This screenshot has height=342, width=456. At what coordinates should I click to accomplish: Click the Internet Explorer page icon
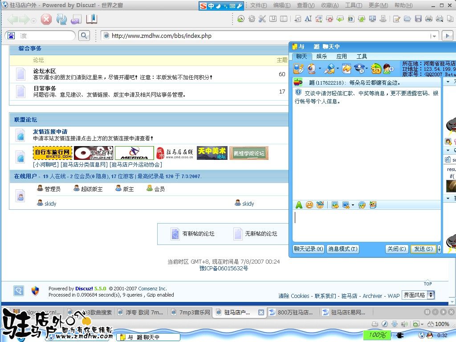351,19
